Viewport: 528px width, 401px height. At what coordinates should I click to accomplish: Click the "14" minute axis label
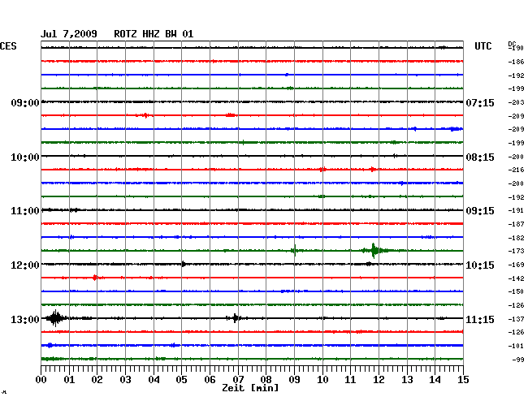click(x=435, y=379)
